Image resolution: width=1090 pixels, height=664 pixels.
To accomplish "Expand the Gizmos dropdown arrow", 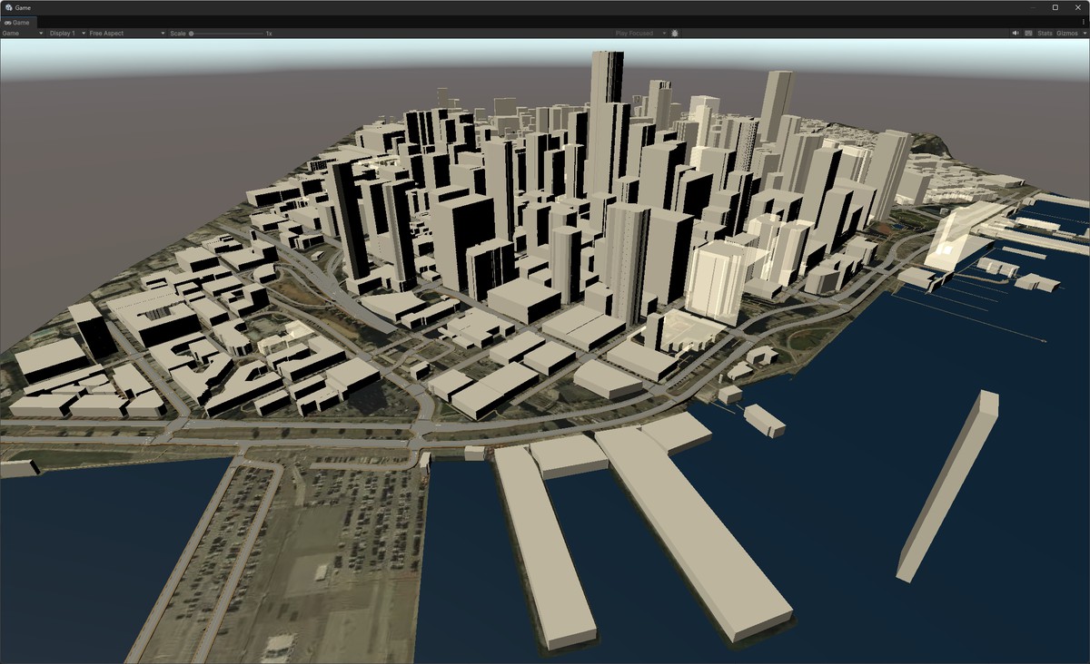I will coord(1083,34).
